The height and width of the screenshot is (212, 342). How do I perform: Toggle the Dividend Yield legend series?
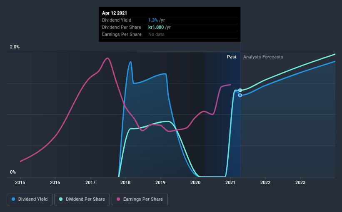click(x=30, y=199)
